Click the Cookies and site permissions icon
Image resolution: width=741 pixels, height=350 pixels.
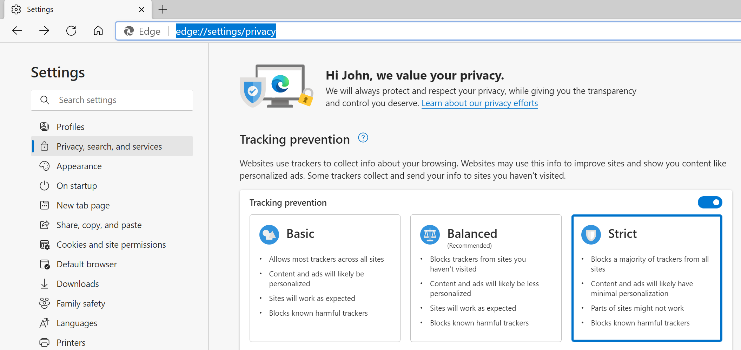tap(45, 245)
